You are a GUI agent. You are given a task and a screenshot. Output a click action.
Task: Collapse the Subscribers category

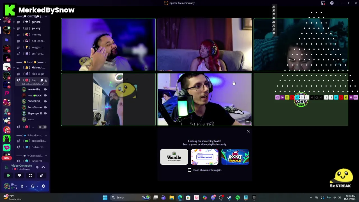(x=31, y=136)
